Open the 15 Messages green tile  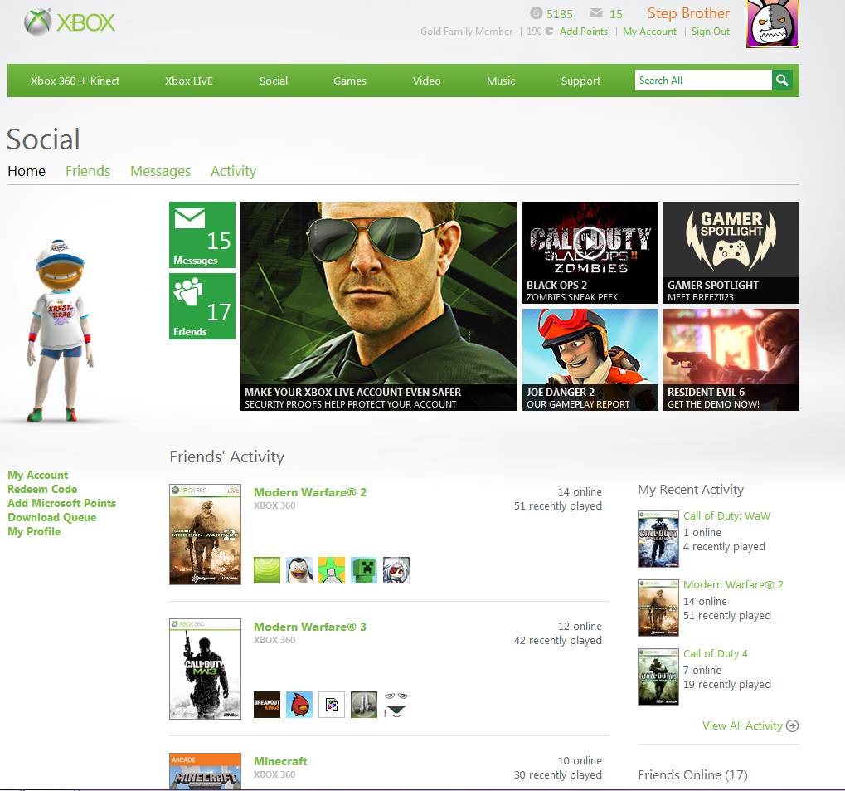click(x=202, y=235)
